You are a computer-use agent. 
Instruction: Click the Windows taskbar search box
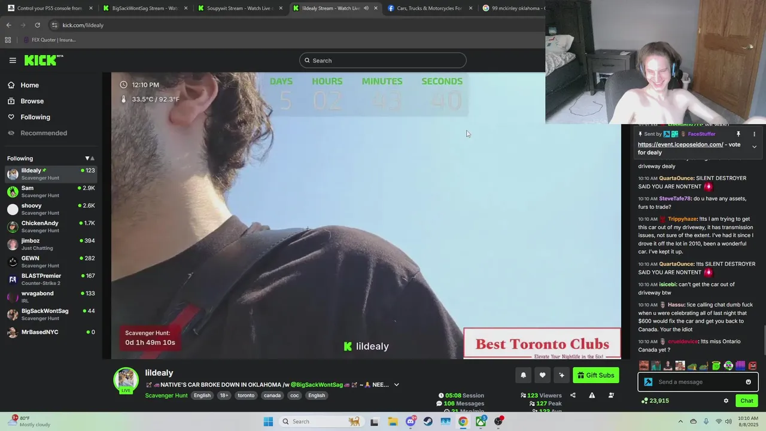(321, 421)
